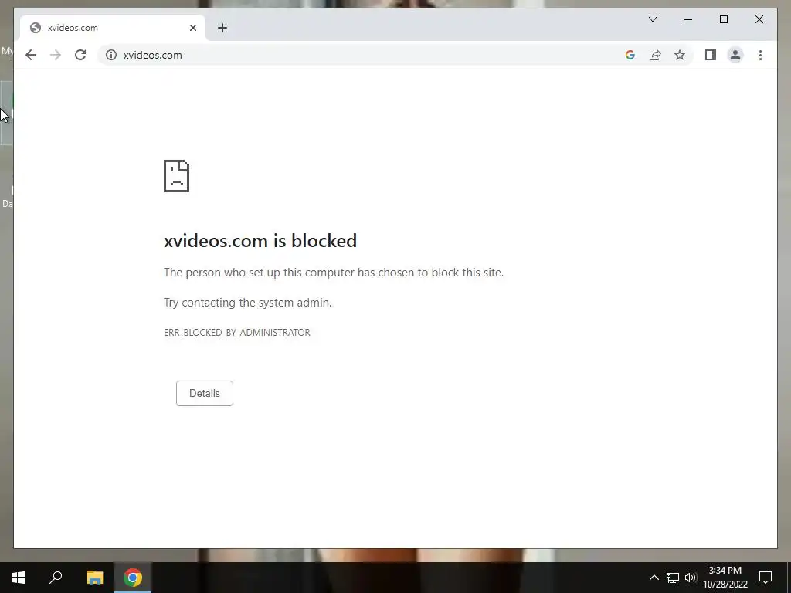This screenshot has height=593, width=791.
Task: Open the volume control in system tray
Action: click(x=691, y=578)
